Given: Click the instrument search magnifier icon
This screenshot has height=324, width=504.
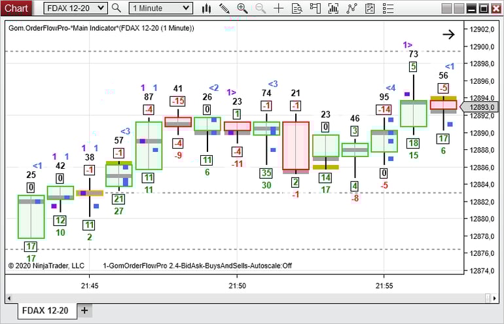Looking at the screenshot, I should [x=117, y=9].
